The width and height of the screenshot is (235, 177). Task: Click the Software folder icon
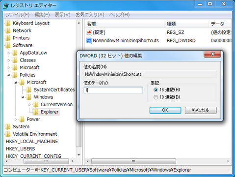[x=8, y=45]
